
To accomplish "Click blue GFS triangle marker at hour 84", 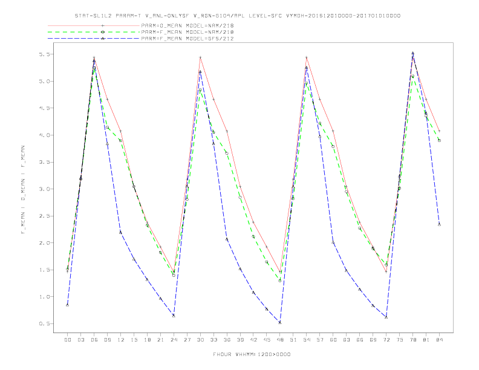I will point(439,224).
